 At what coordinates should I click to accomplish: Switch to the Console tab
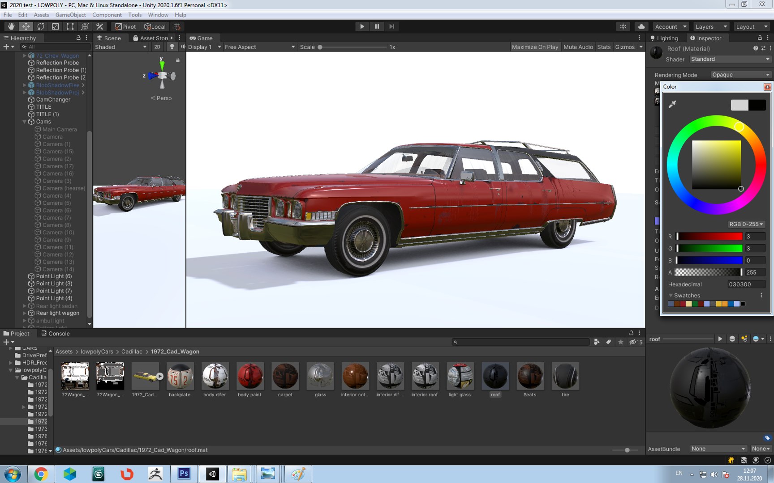pos(55,334)
